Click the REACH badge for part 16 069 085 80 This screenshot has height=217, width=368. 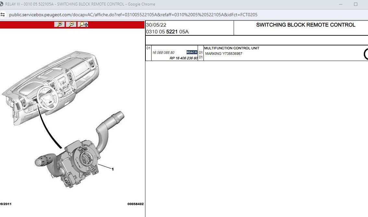pos(192,52)
